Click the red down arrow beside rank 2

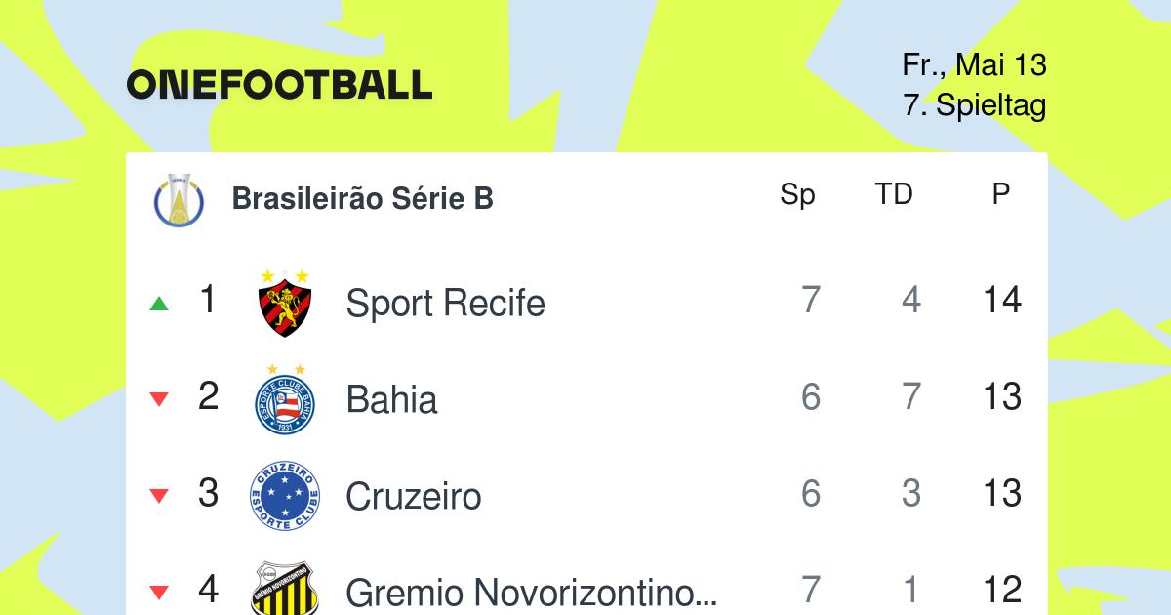point(159,399)
